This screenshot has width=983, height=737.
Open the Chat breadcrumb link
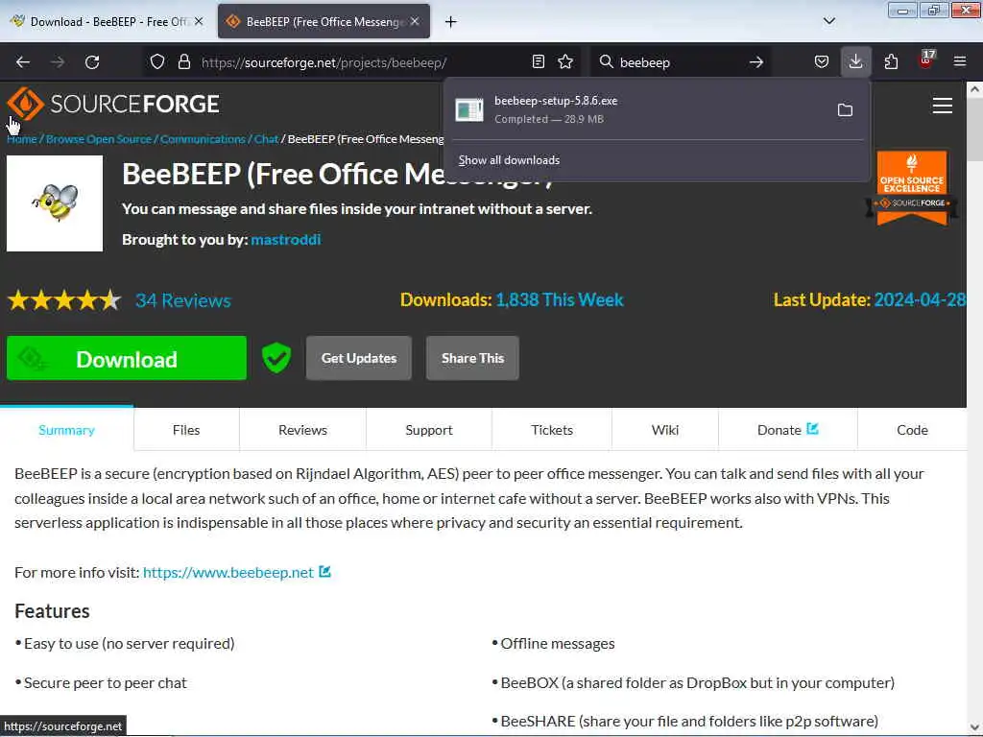[266, 139]
